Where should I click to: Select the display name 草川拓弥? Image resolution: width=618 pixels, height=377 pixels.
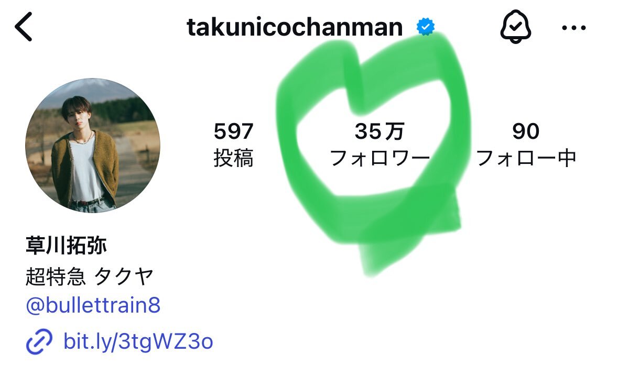coord(66,246)
